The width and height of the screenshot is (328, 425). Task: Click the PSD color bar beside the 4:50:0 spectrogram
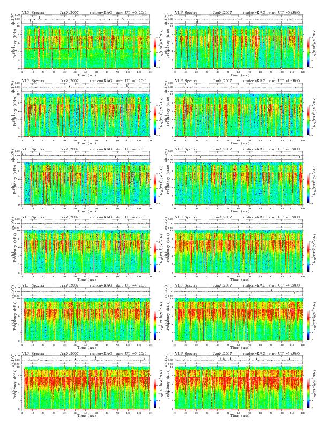(309, 325)
